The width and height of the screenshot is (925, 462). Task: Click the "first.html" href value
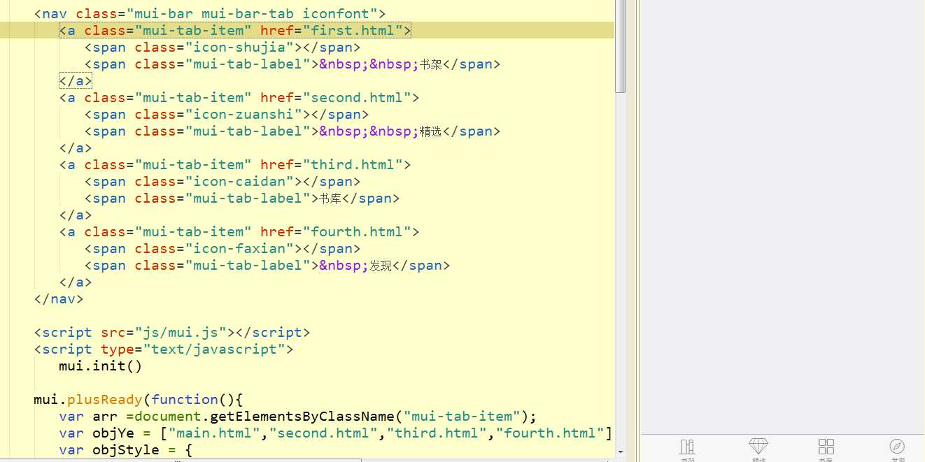point(353,30)
